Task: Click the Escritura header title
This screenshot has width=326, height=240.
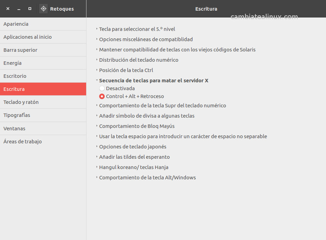Action: [x=206, y=9]
